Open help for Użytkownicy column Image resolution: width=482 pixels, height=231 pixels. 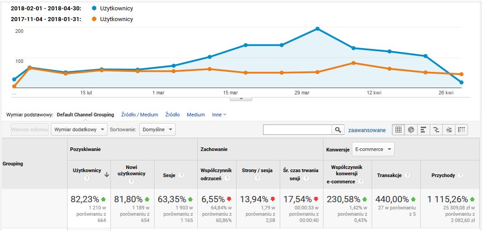tap(86, 178)
